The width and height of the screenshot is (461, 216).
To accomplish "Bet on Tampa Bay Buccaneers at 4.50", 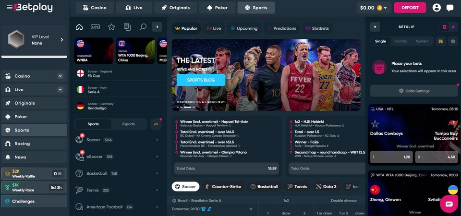I will tap(437, 157).
